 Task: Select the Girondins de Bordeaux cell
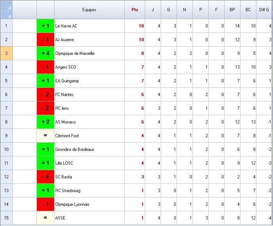(89, 149)
